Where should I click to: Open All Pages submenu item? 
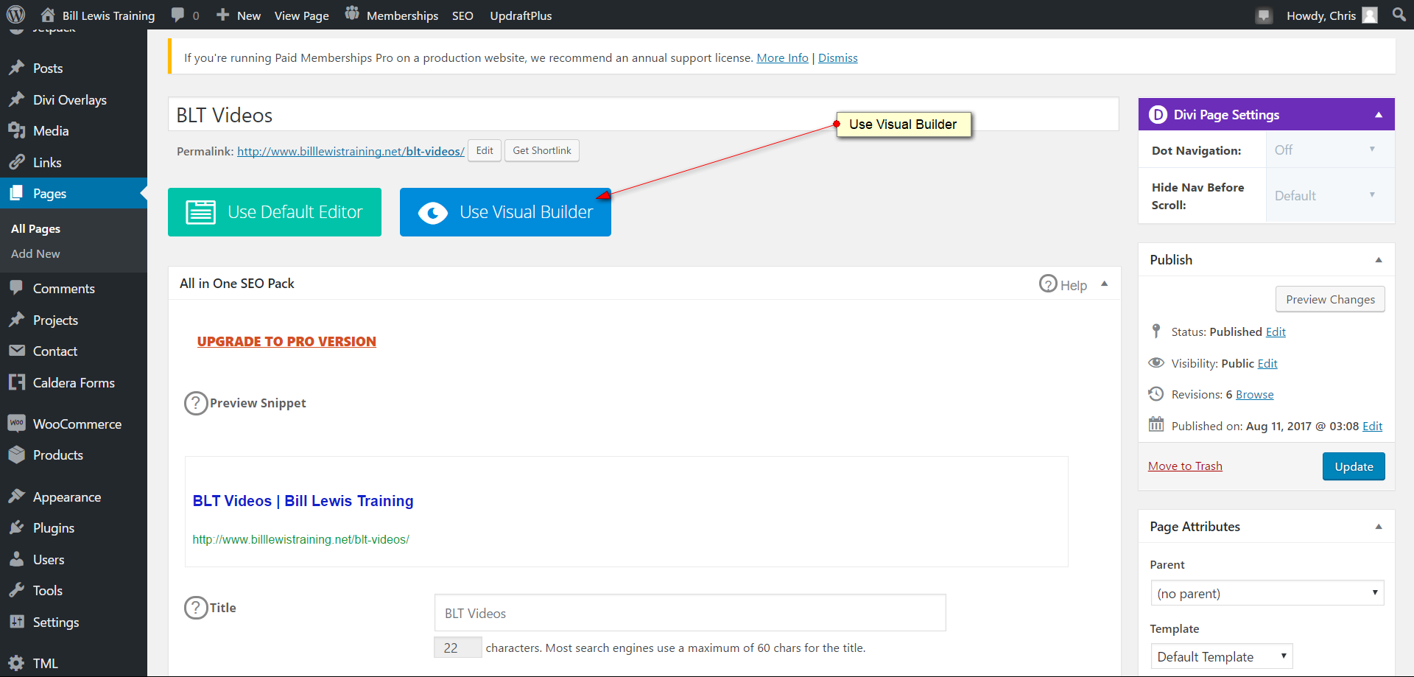36,228
